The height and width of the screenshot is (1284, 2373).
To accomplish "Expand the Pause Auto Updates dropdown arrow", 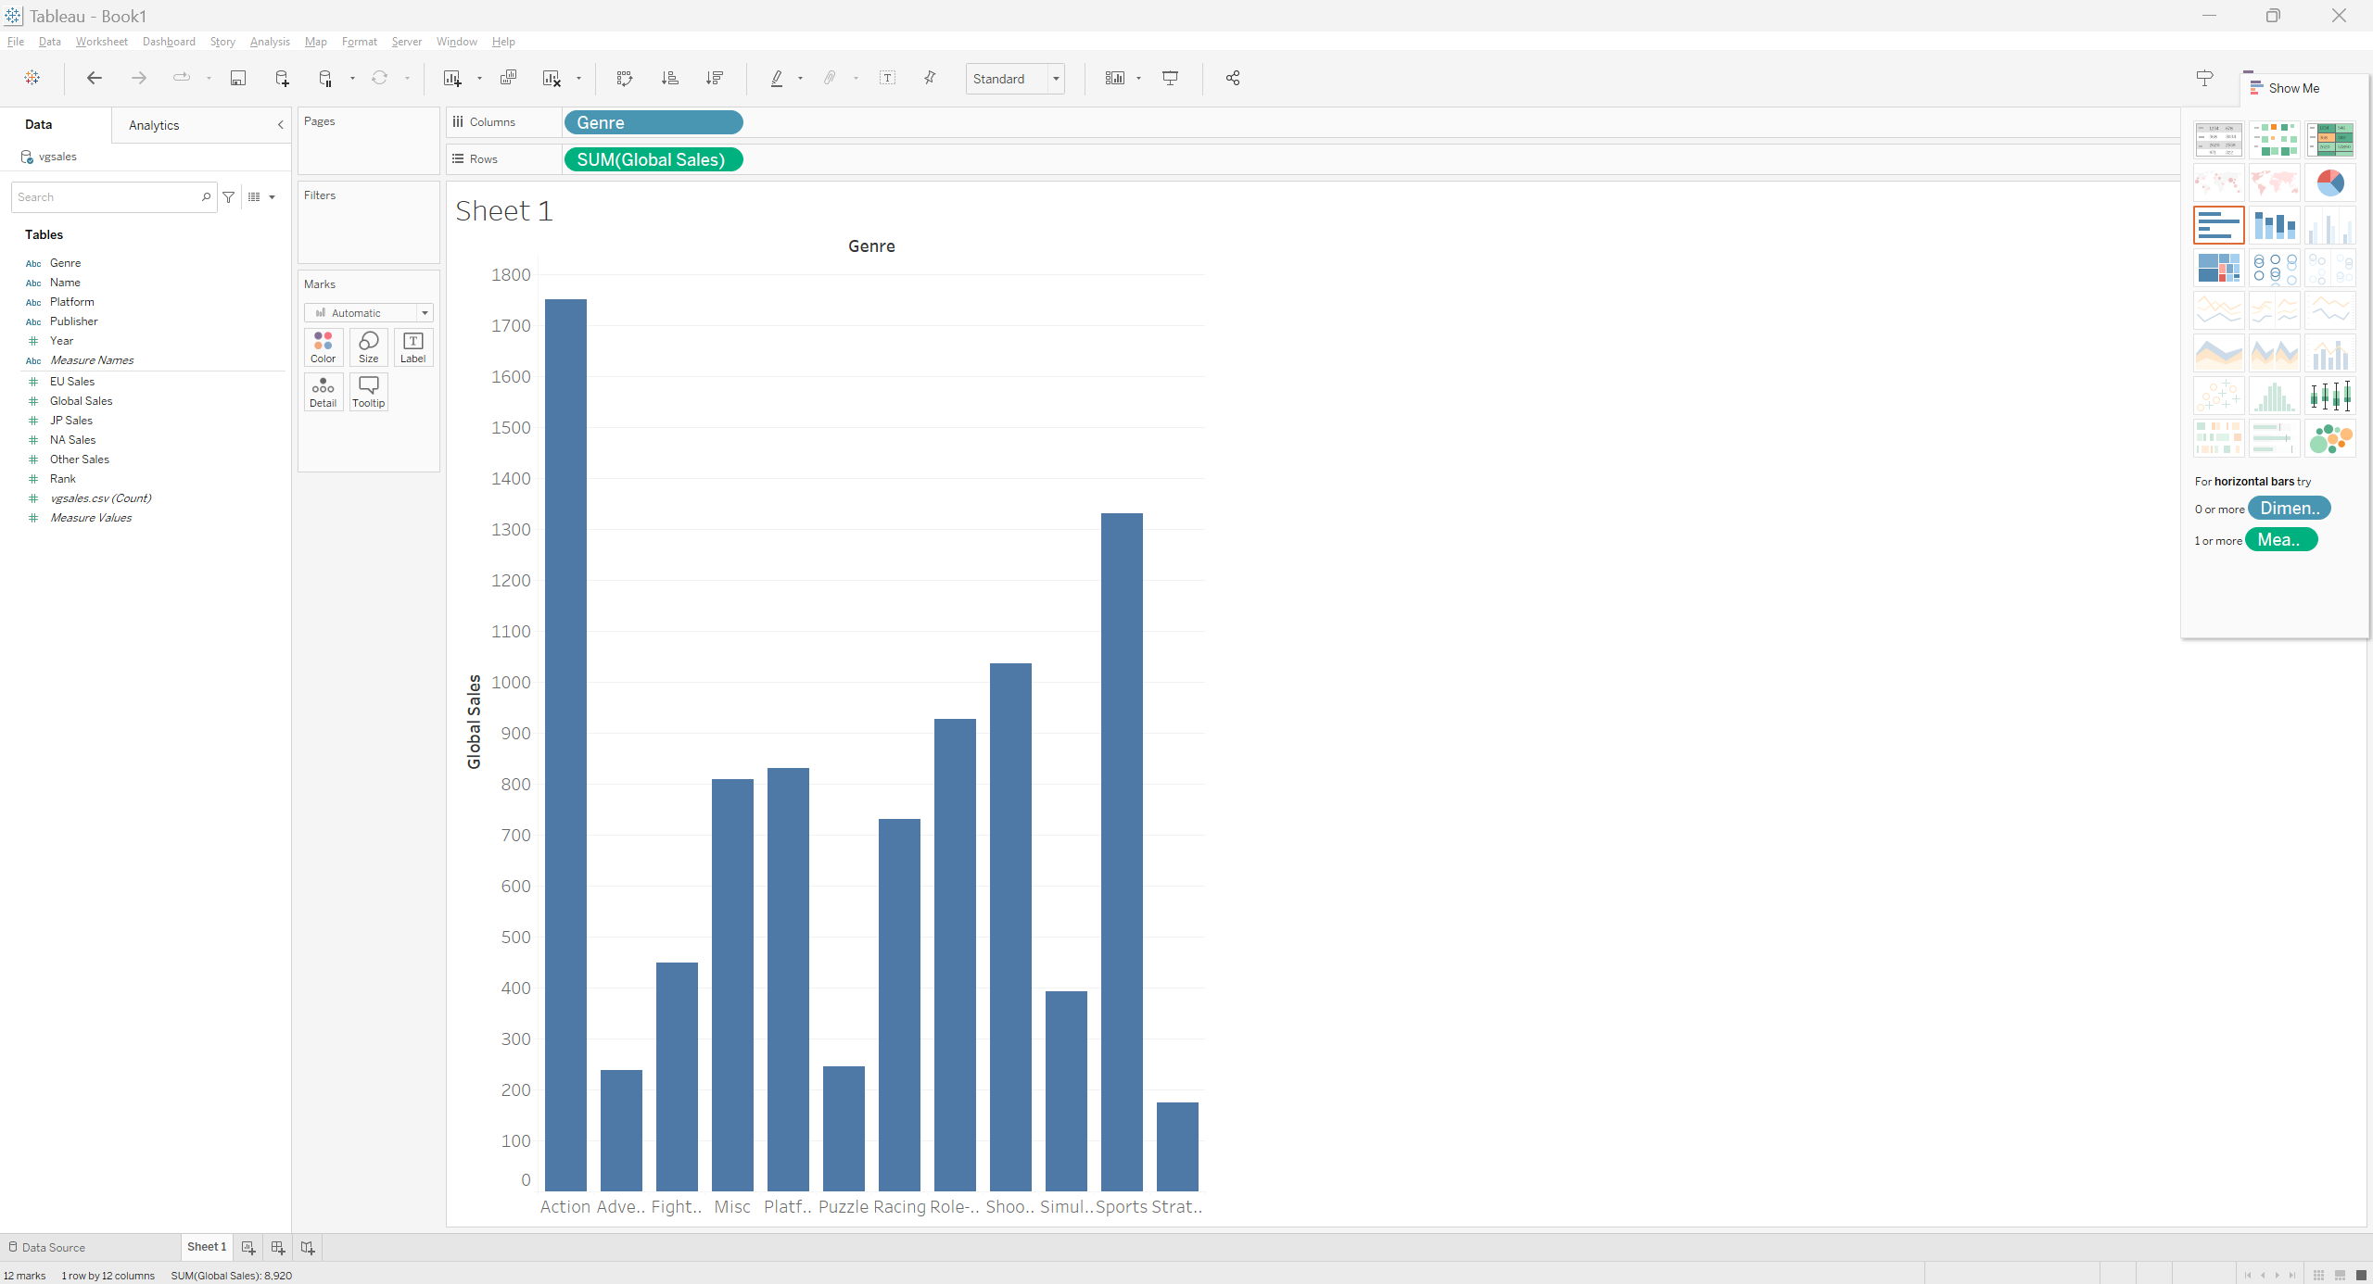I will pyautogui.click(x=352, y=79).
